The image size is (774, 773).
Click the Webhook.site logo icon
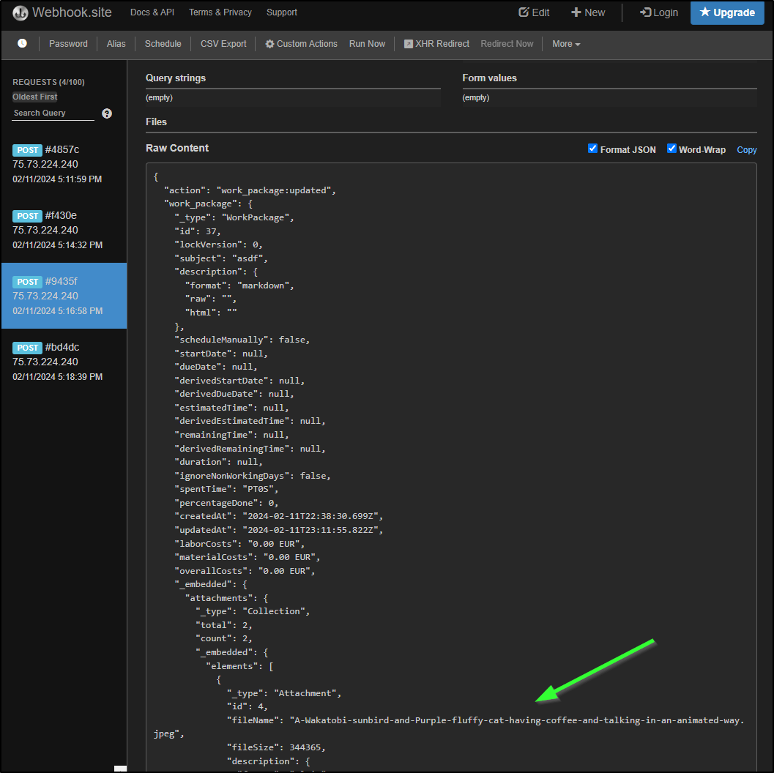tap(21, 13)
